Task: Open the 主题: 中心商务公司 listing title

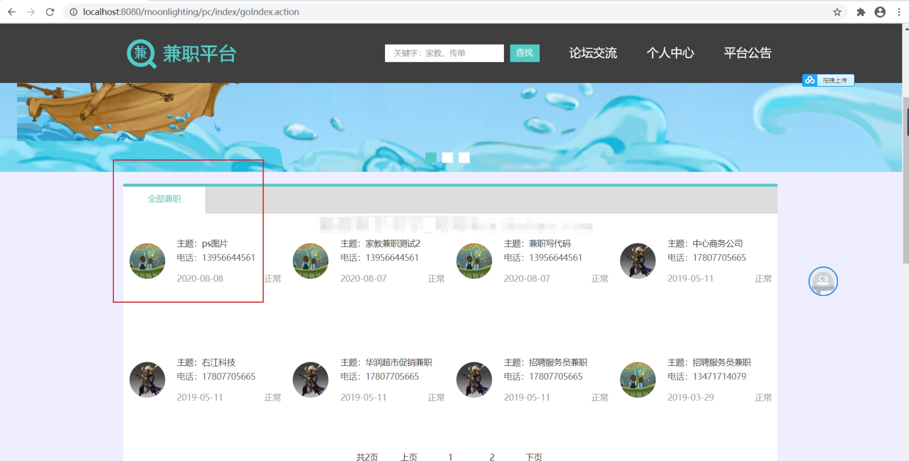Action: [705, 244]
